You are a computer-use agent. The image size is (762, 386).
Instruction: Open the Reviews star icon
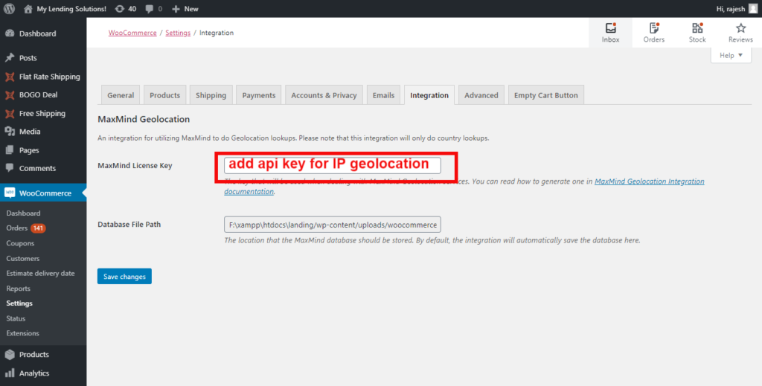(x=740, y=28)
